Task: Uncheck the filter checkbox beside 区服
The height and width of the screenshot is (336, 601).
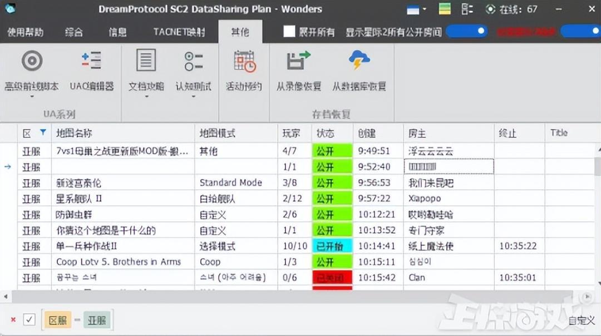Action: [x=29, y=320]
